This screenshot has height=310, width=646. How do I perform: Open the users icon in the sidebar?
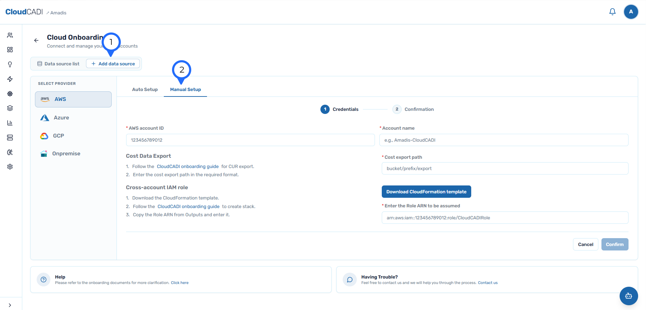(10, 35)
